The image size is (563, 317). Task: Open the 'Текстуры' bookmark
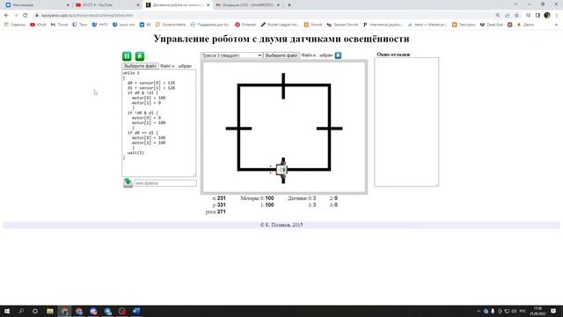coord(464,25)
